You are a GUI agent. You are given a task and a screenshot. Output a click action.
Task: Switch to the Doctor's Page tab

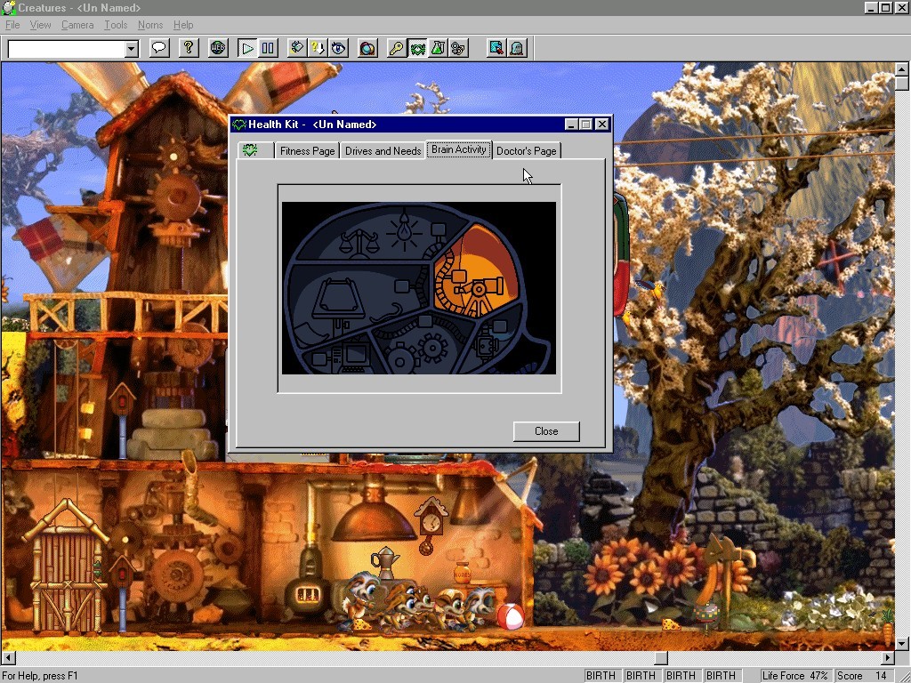[527, 150]
